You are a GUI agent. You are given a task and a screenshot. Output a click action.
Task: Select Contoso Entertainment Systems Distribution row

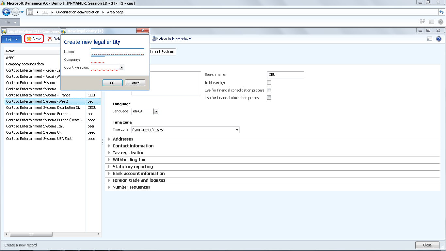[x=53, y=108]
